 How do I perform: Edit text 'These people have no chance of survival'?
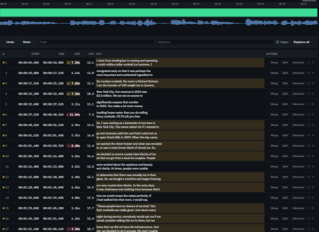point(180,208)
